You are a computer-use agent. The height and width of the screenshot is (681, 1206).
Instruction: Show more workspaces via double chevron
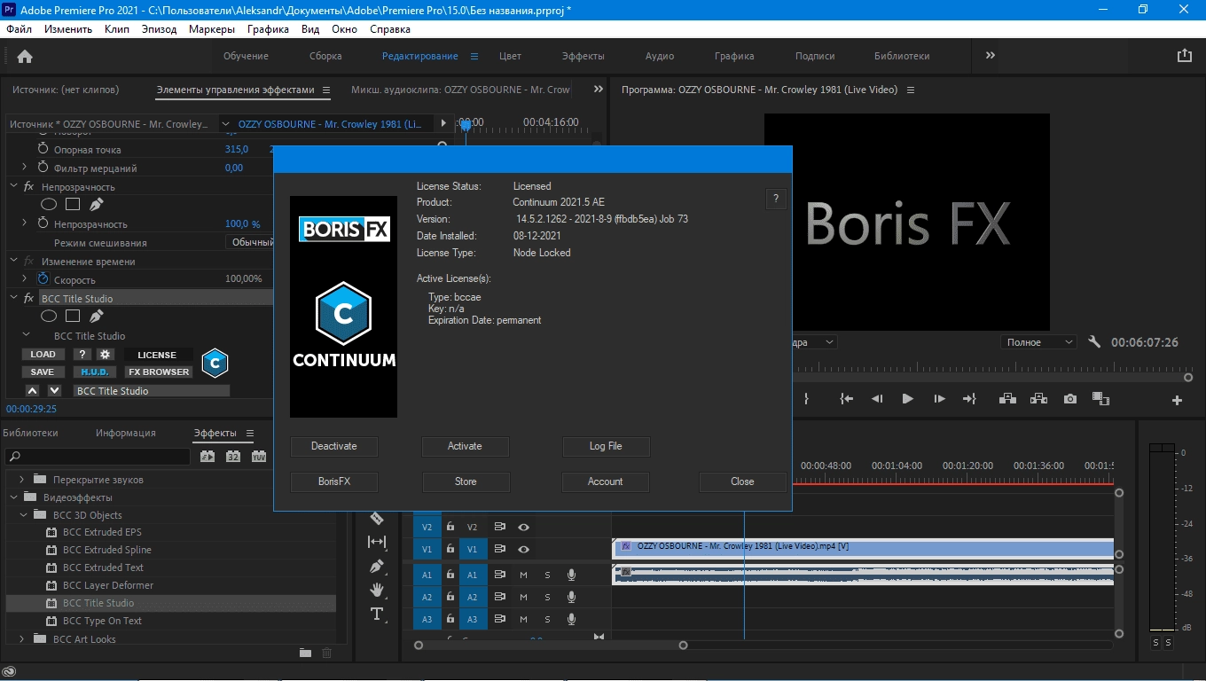click(x=991, y=55)
